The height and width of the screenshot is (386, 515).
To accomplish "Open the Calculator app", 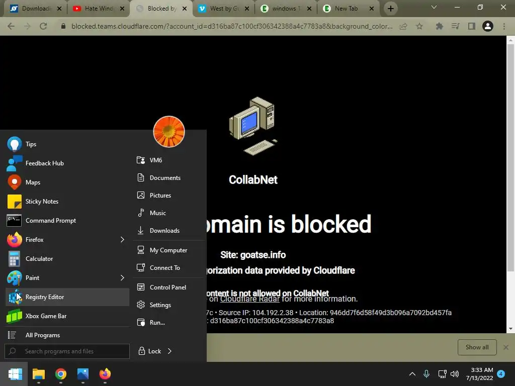I will [x=67, y=259].
